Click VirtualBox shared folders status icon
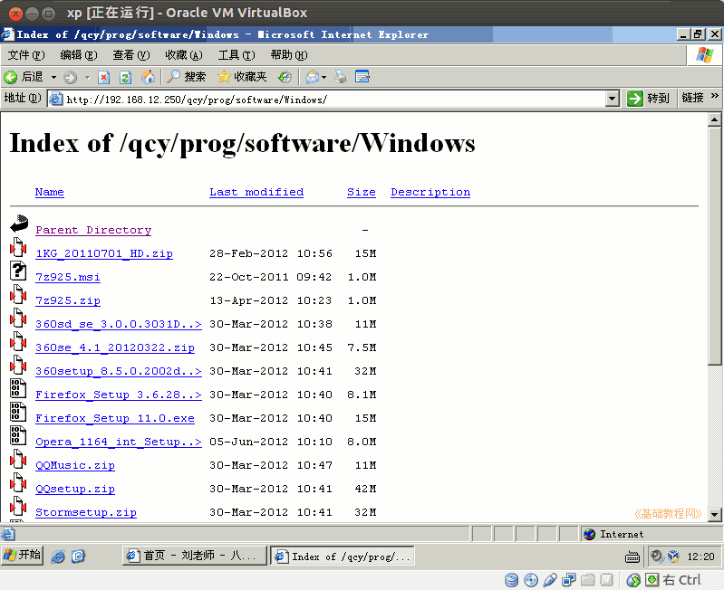Viewport: 724px width, 590px height. tap(588, 580)
